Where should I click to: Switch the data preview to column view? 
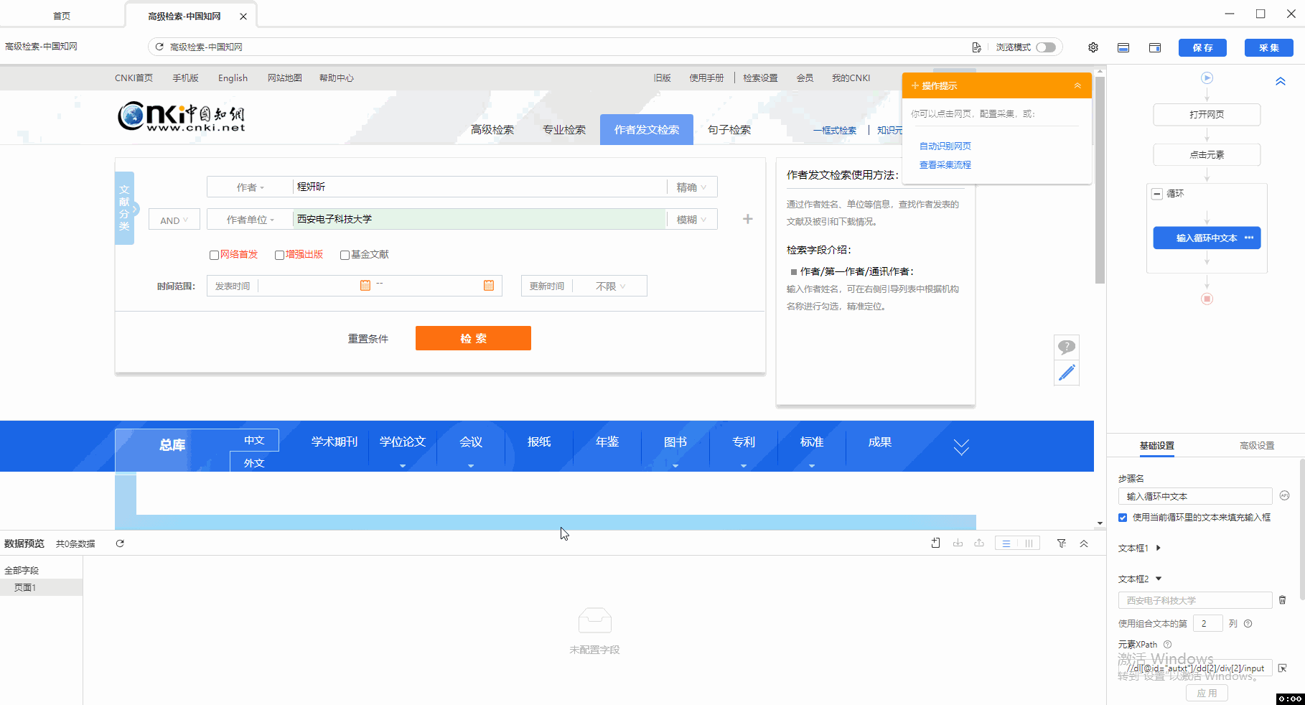(x=1029, y=543)
